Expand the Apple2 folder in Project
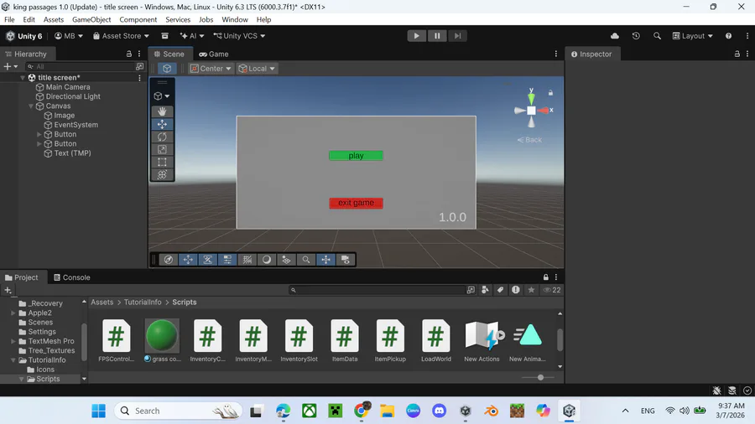This screenshot has height=424, width=755. (x=13, y=313)
